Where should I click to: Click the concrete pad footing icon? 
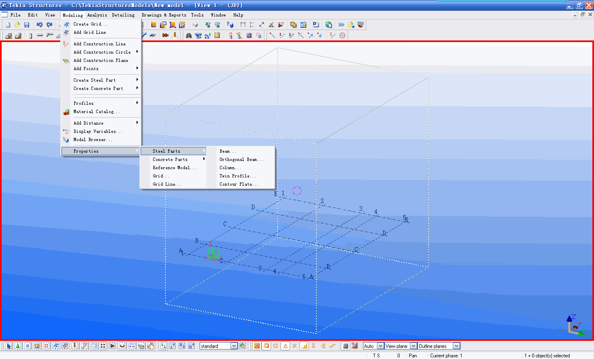9,35
